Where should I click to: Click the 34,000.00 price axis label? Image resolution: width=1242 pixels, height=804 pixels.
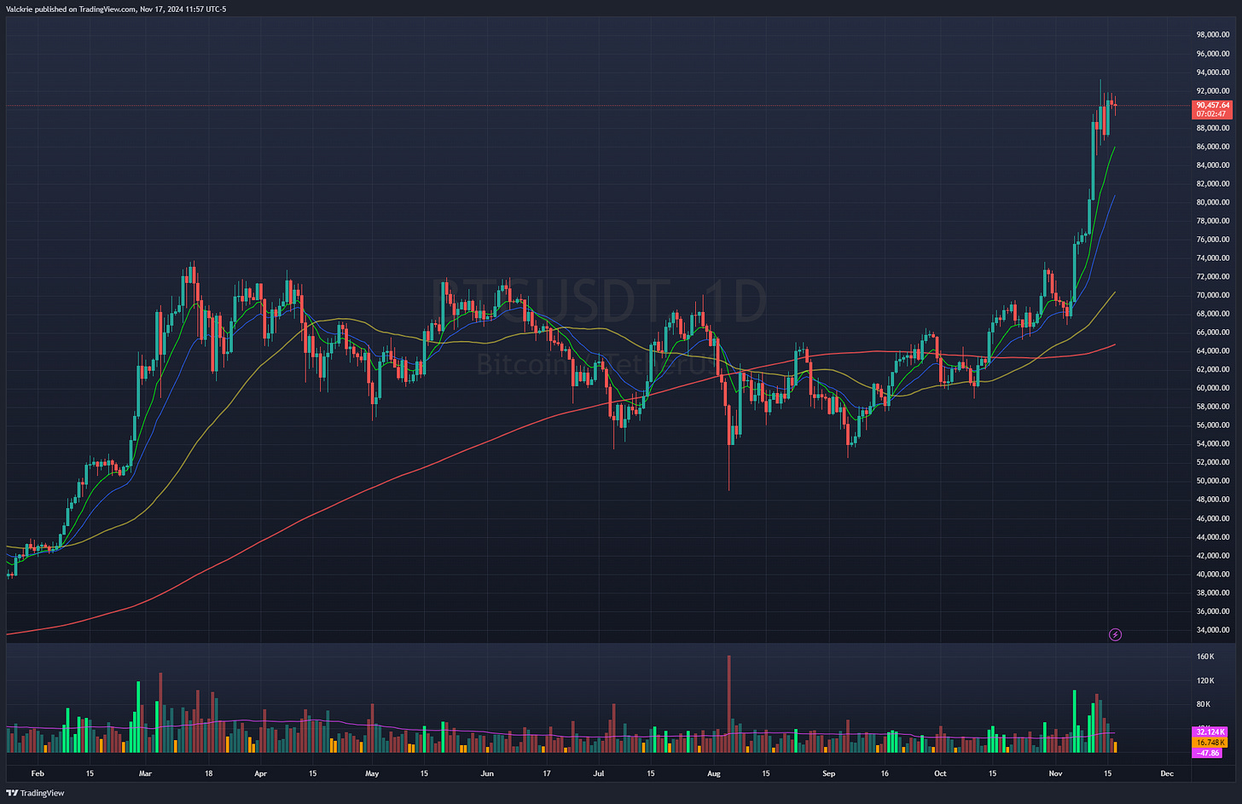pos(1213,630)
